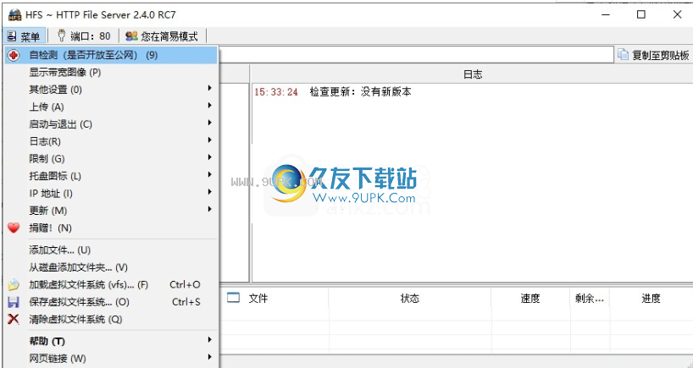
Task: Minimize the HFS window
Action: pos(607,14)
